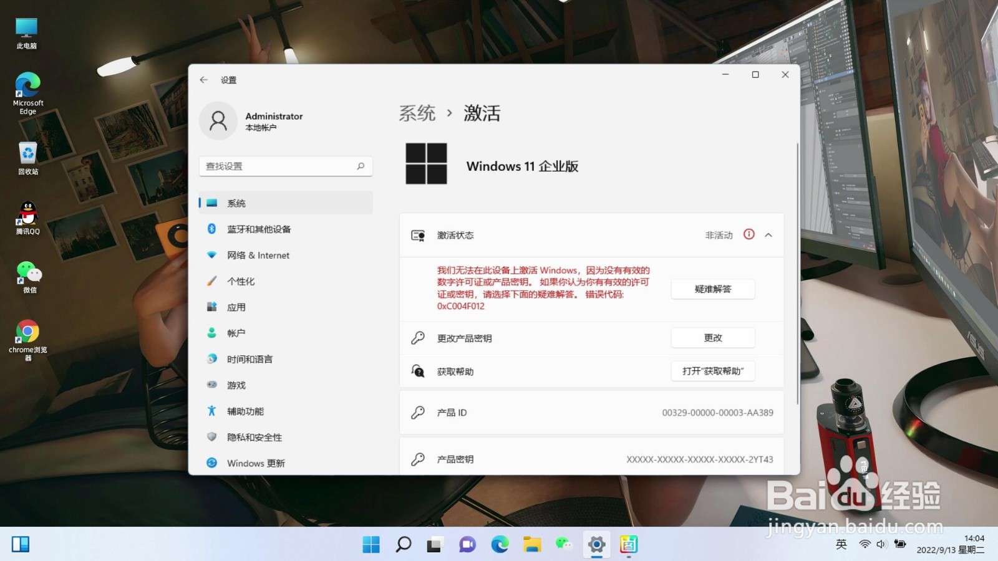Click the red activation warning info icon

click(x=749, y=234)
